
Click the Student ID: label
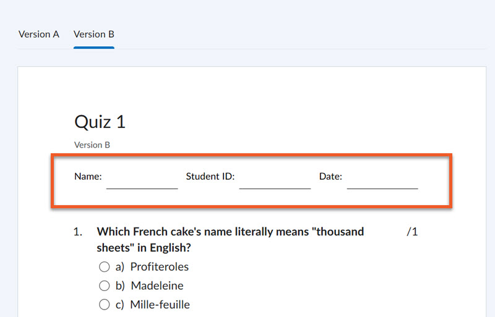tap(210, 177)
